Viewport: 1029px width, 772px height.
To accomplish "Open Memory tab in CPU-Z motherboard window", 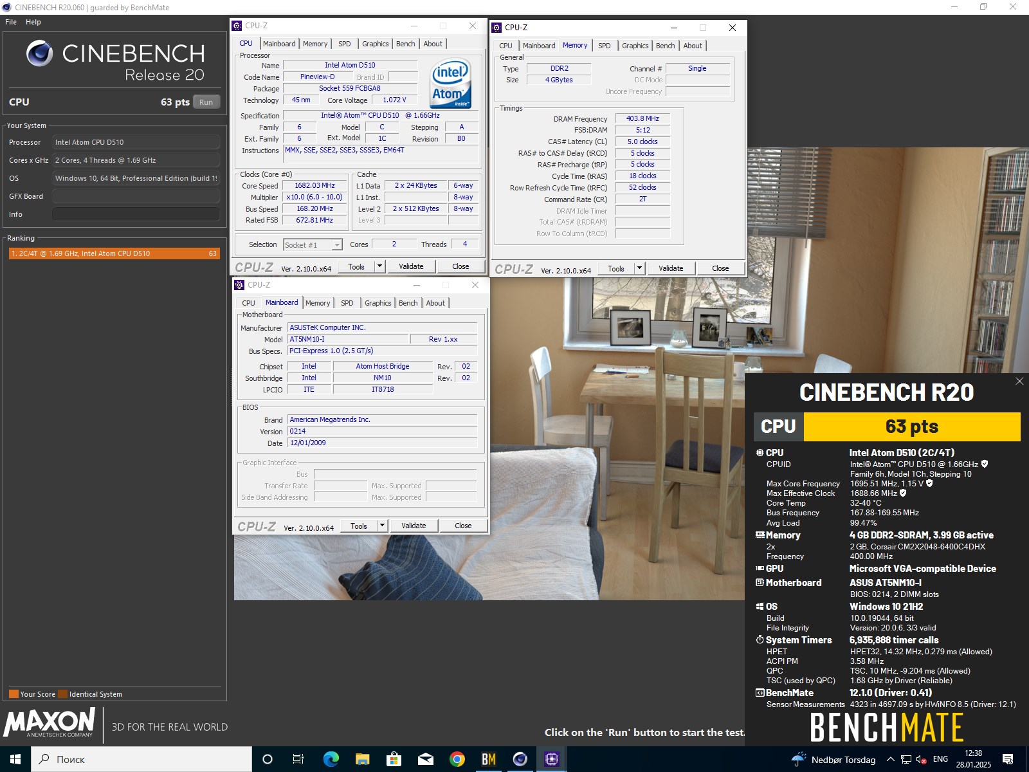I will (x=318, y=303).
